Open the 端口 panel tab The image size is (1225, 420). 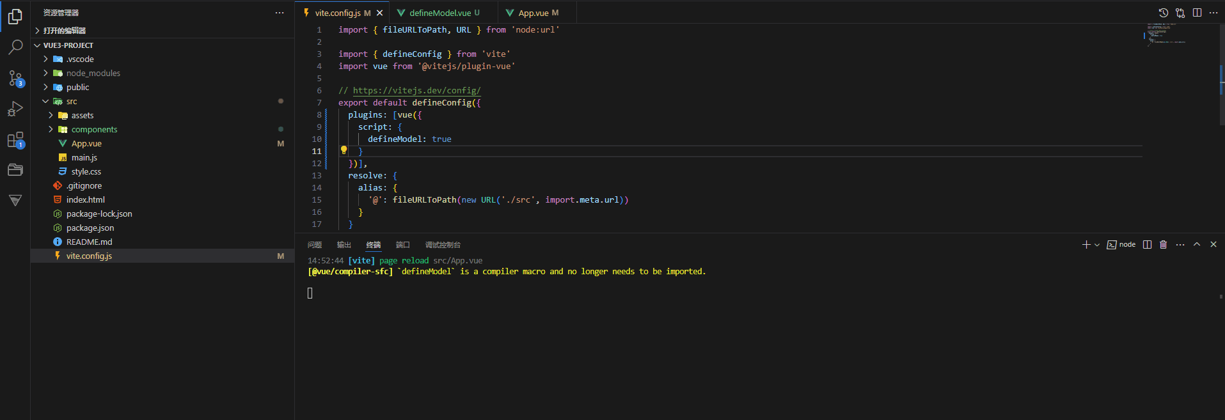click(x=403, y=245)
